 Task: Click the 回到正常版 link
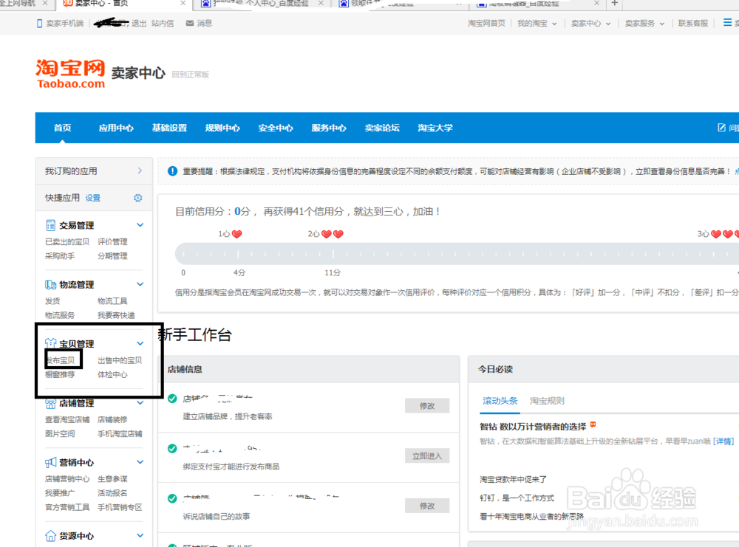pyautogui.click(x=190, y=75)
